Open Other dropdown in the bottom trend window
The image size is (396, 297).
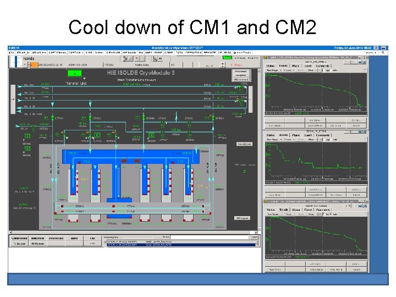[x=312, y=214]
